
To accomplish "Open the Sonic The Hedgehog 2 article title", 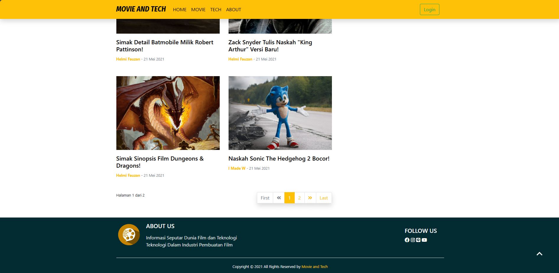I will pyautogui.click(x=279, y=158).
